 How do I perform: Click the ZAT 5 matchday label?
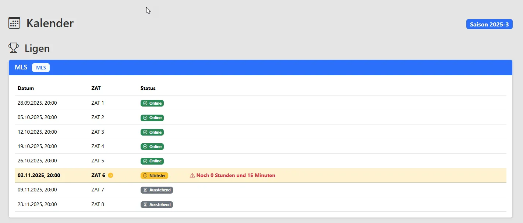coord(98,161)
